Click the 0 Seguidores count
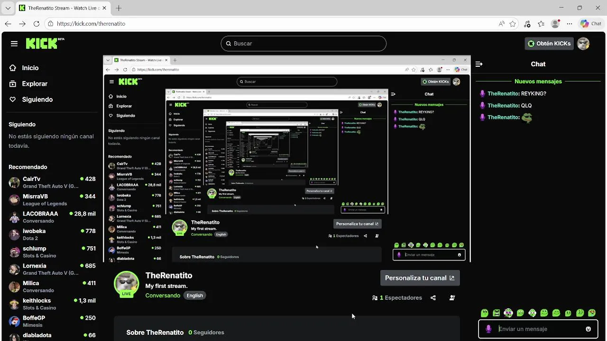The width and height of the screenshot is (607, 341). (x=206, y=332)
